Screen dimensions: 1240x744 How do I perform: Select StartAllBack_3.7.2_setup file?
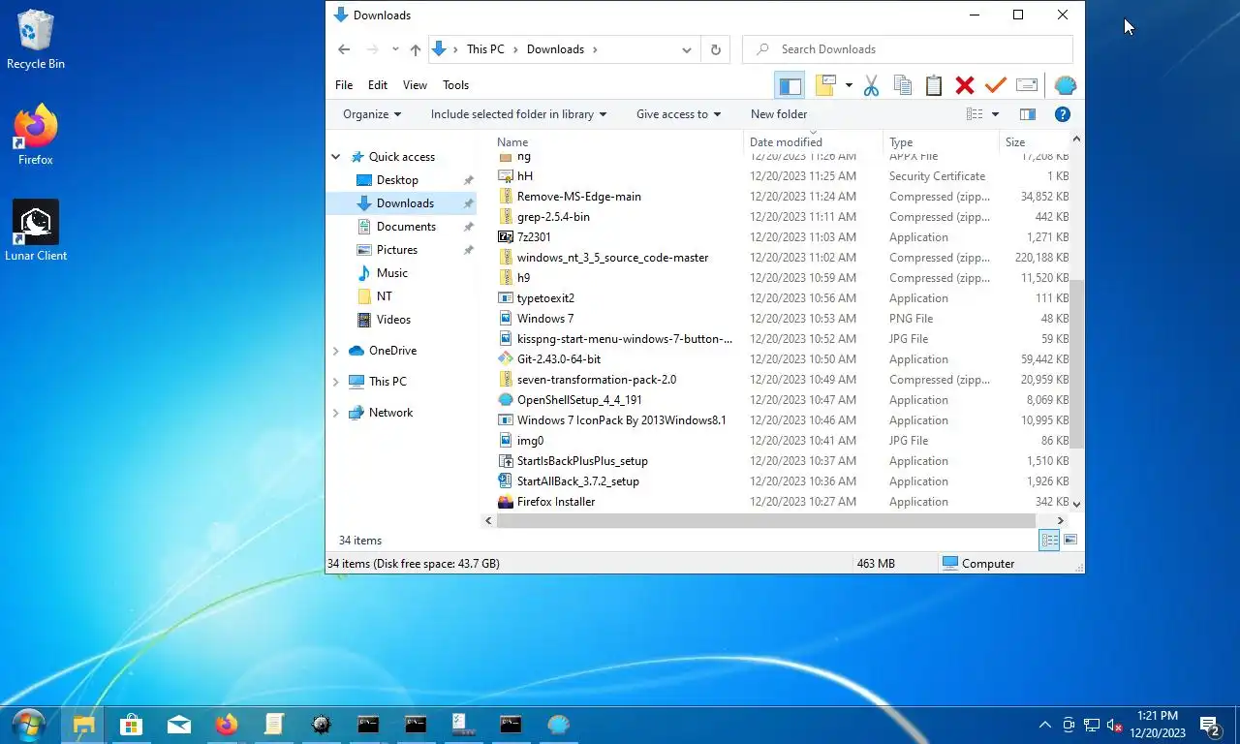click(x=577, y=481)
